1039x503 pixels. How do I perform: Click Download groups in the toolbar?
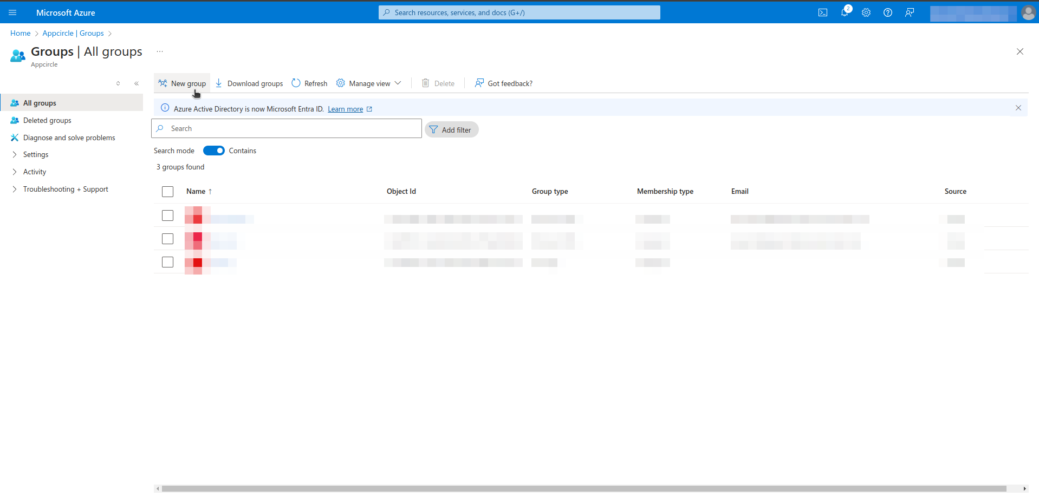[x=249, y=83]
